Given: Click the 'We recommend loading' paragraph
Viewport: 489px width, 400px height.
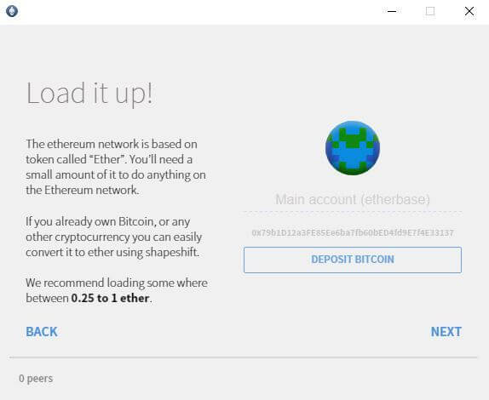Looking at the screenshot, I should (x=117, y=290).
